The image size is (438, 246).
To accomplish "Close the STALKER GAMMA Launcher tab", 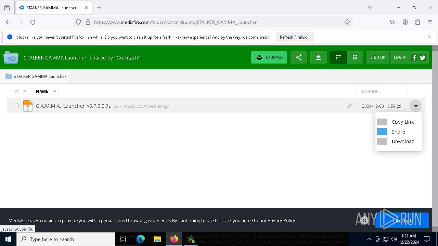I will (x=86, y=8).
